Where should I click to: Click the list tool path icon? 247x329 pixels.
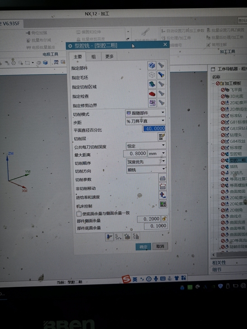[x=136, y=237]
